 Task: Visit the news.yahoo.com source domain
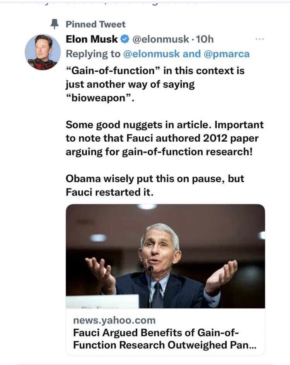(x=114, y=320)
